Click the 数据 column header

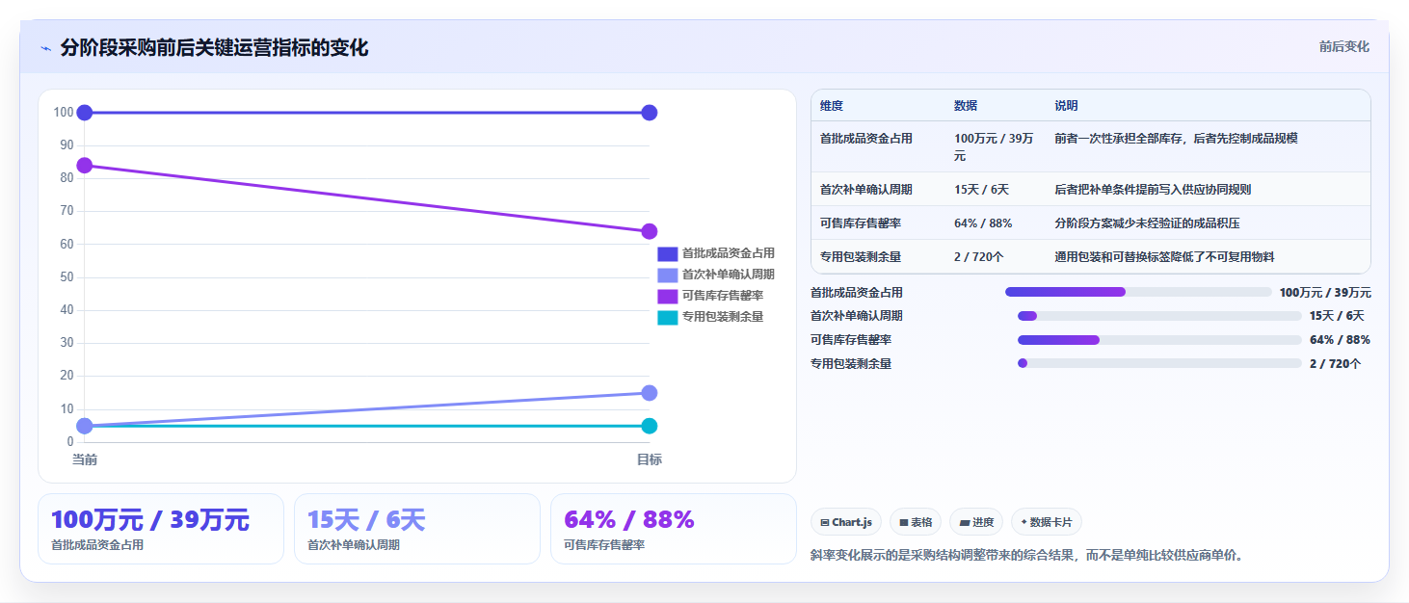[966, 106]
